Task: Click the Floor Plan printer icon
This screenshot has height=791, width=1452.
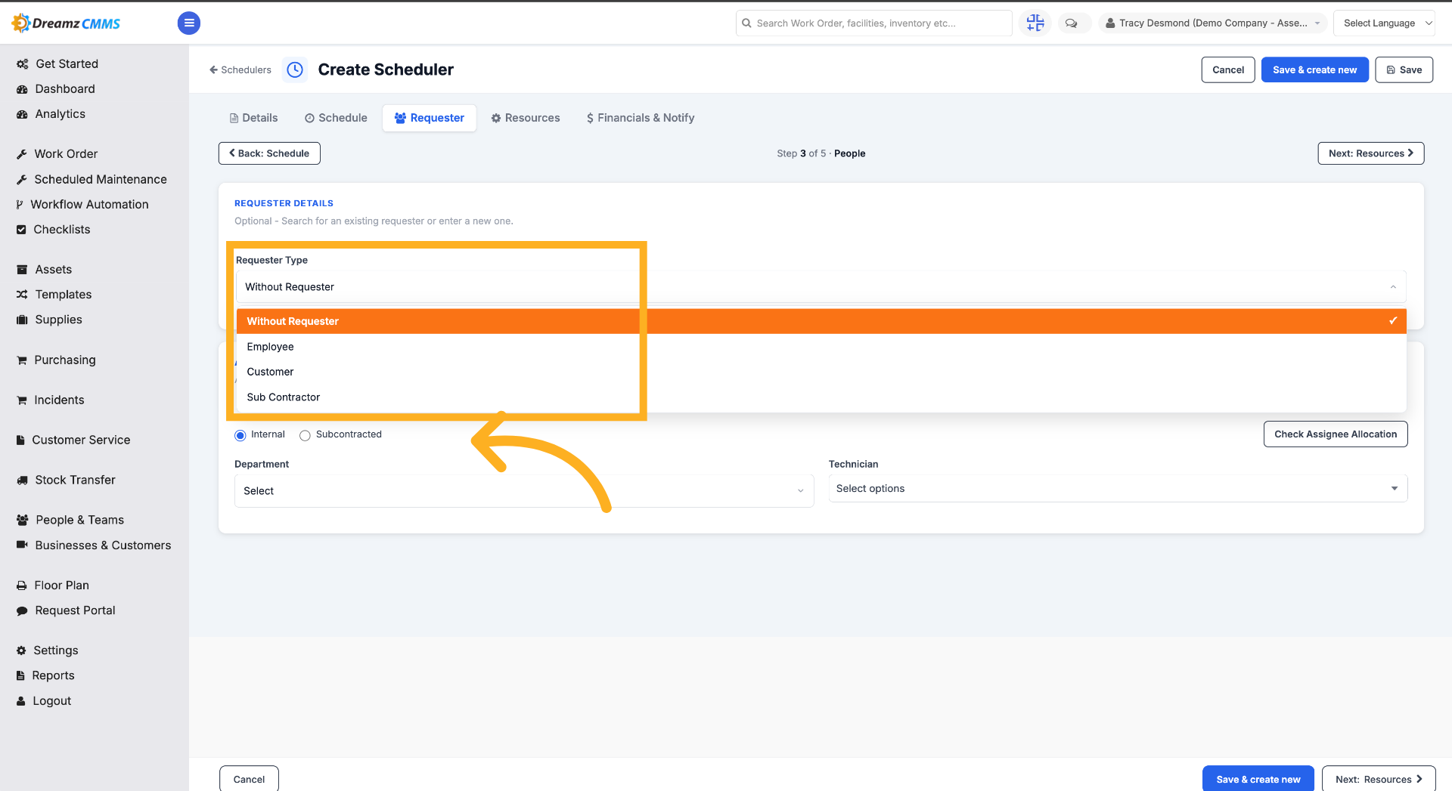Action: [x=22, y=586]
